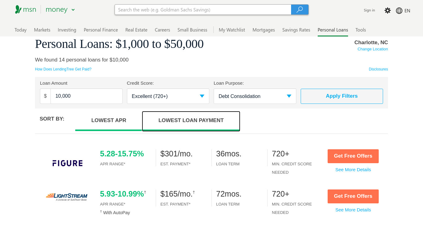This screenshot has height=225, width=423.
Task: Click the $301/mo. estimated payment
Action: (177, 154)
